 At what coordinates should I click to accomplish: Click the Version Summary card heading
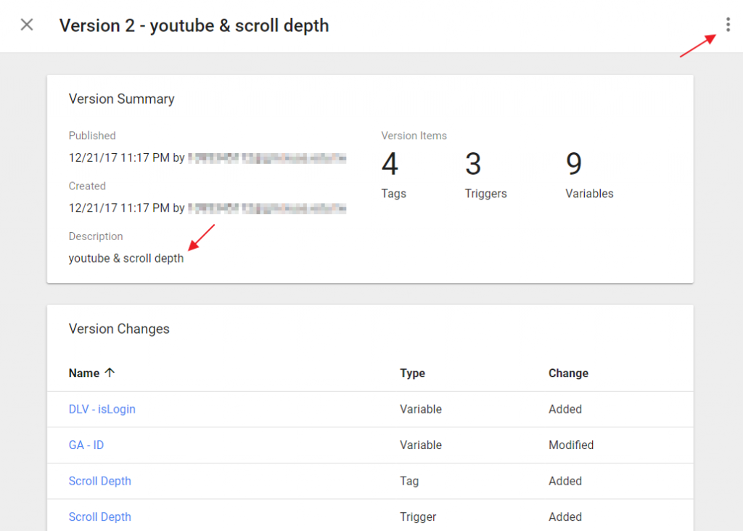coord(122,99)
